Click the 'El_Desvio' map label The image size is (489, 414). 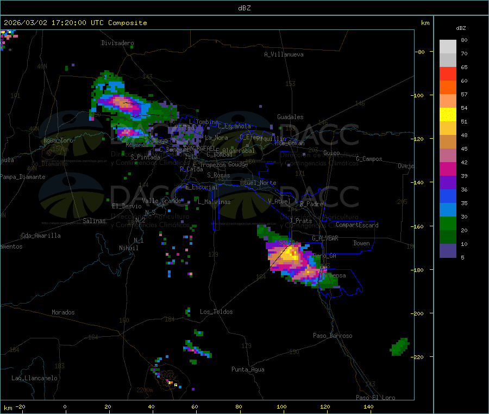(127, 206)
